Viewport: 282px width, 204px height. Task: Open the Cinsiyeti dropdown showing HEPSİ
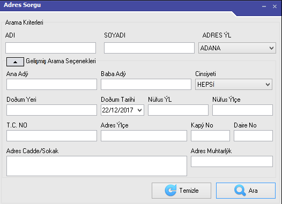click(234, 84)
